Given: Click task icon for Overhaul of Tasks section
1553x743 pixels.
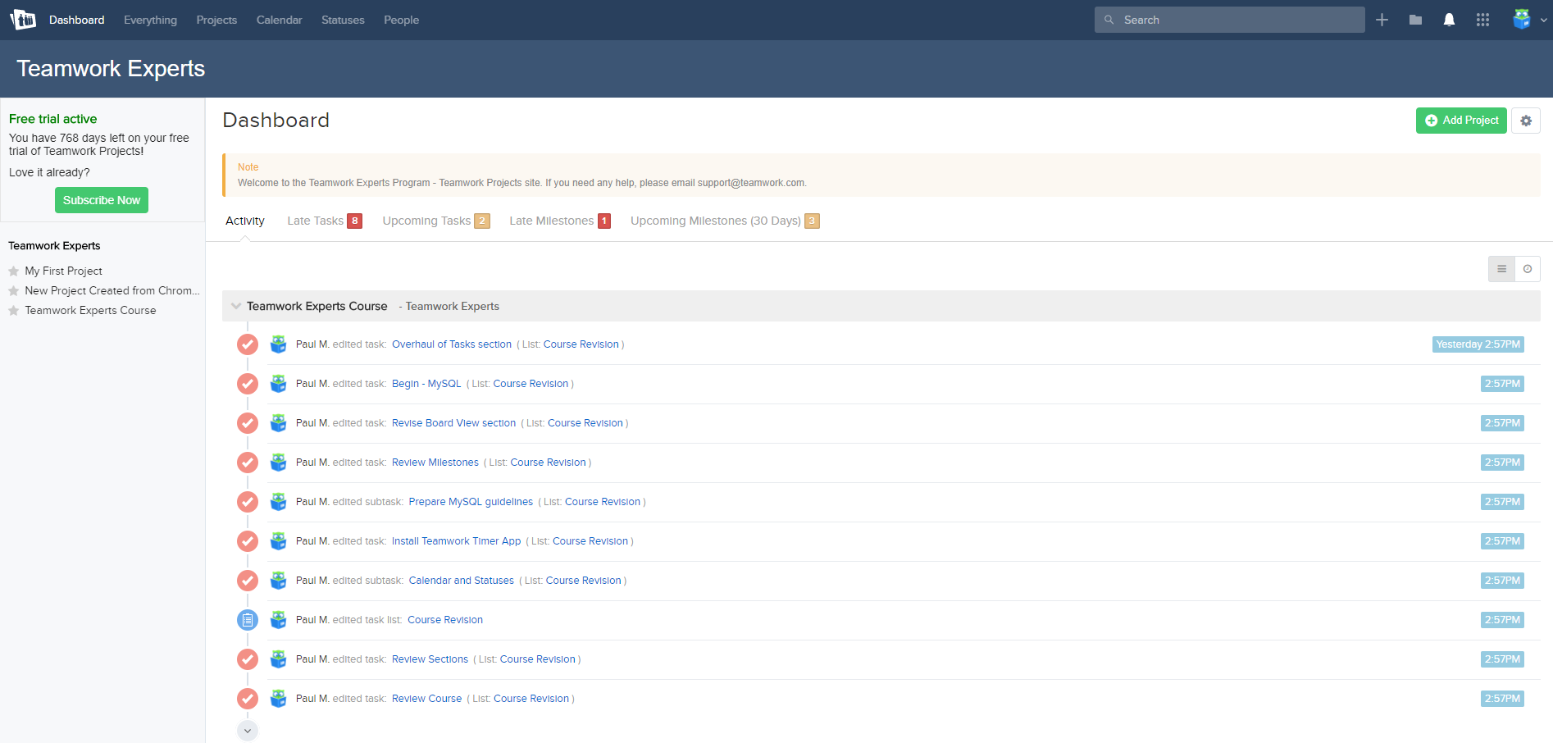Looking at the screenshot, I should pyautogui.click(x=248, y=344).
